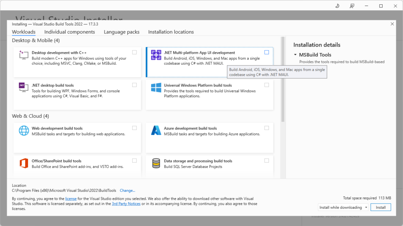
Task: Click the Office/SharePoint build tools icon
Action: [x=24, y=163]
